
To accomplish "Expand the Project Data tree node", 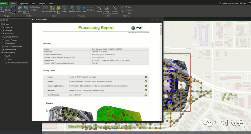I will [1, 27].
